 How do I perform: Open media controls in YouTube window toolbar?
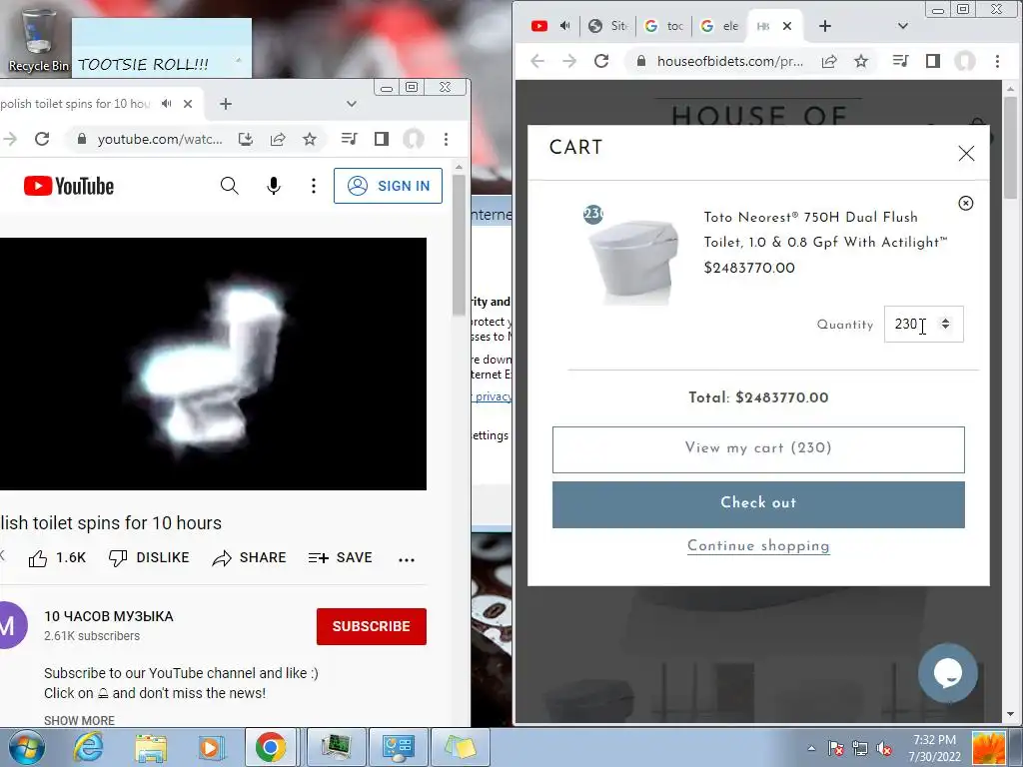click(349, 138)
